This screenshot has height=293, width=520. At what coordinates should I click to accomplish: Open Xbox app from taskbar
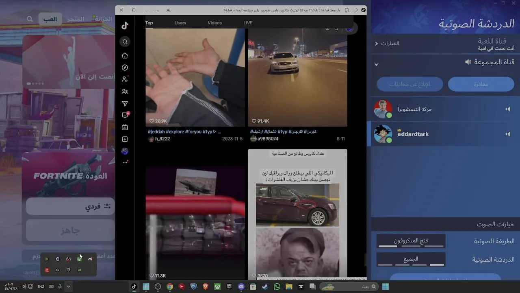218,286
